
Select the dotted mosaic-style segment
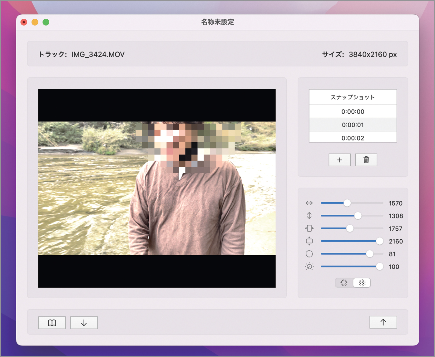[362, 283]
